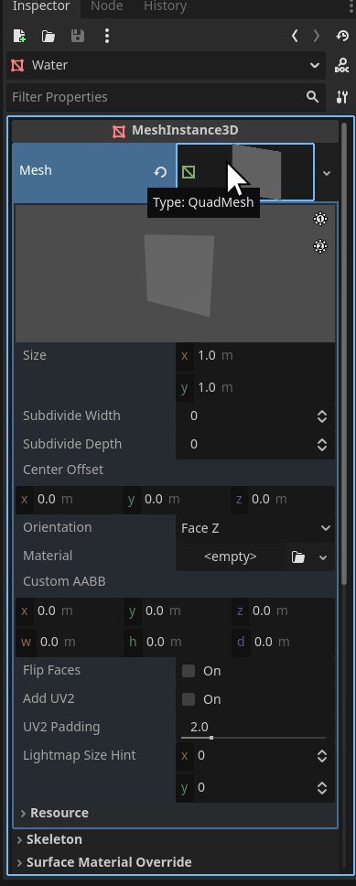
Task: Click the UV2 Padding value 2.0
Action: tap(200, 727)
